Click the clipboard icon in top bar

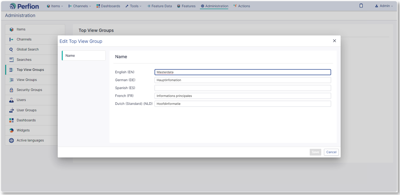[x=361, y=6]
